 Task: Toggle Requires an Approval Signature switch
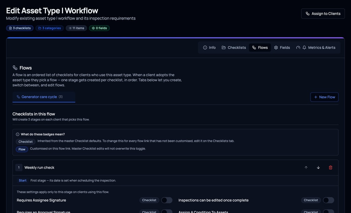tap(167, 211)
